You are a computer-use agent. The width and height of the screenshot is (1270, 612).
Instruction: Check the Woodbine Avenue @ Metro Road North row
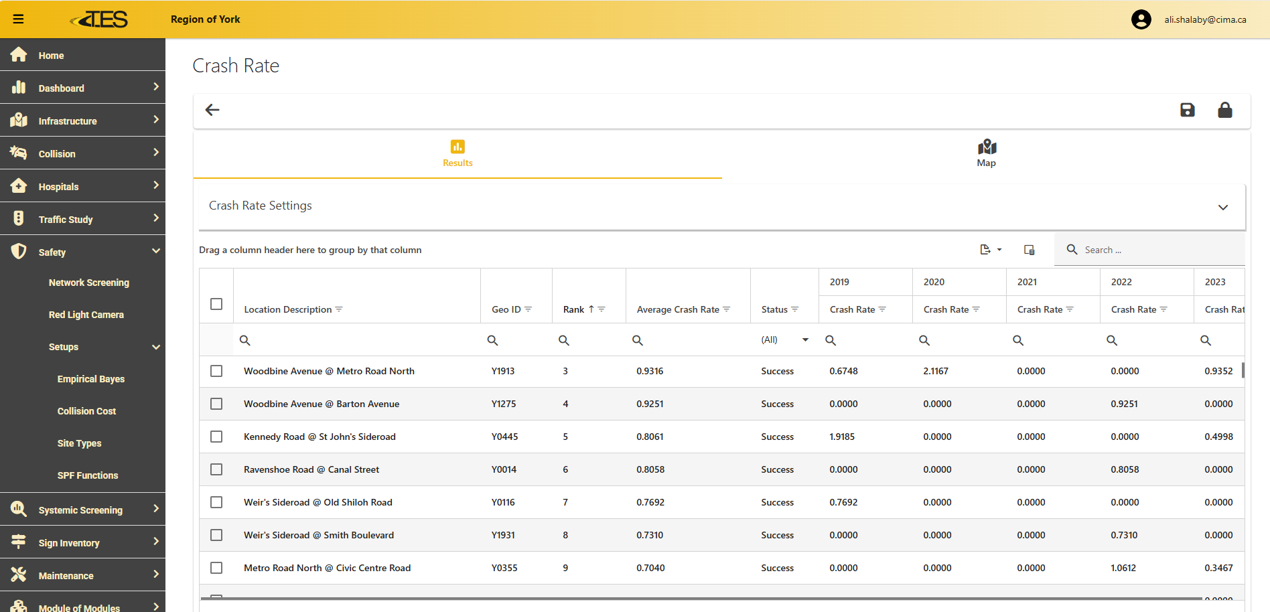pyautogui.click(x=216, y=371)
